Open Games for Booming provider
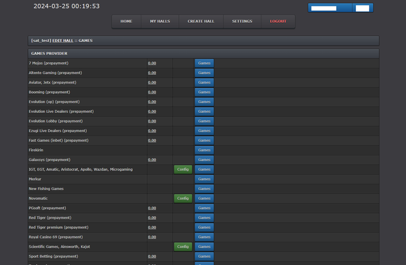 coord(204,92)
